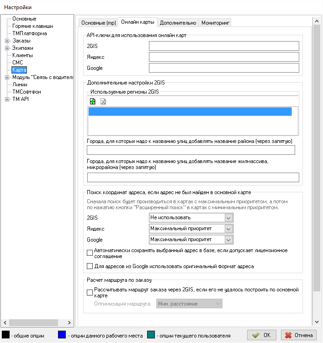Click the tree's horizontal scroll right arrow
The height and width of the screenshot is (343, 323).
(69, 322)
